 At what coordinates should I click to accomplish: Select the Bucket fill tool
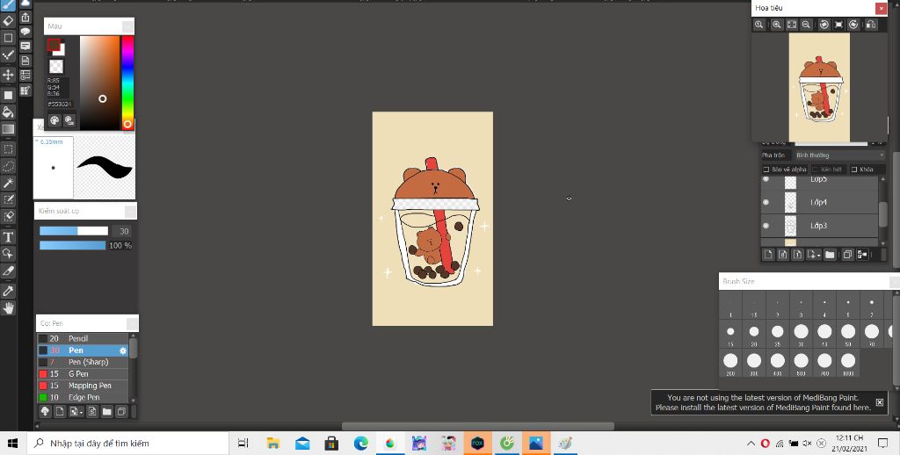tap(8, 112)
